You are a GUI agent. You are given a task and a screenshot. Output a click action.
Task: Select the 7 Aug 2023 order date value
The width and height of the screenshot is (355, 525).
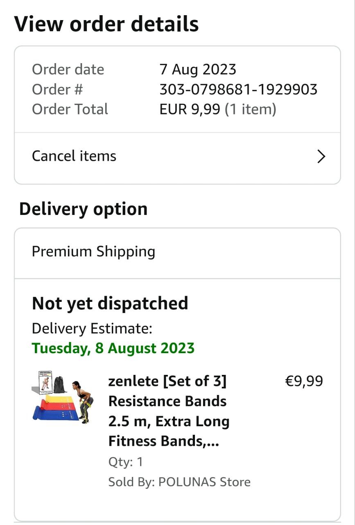198,69
